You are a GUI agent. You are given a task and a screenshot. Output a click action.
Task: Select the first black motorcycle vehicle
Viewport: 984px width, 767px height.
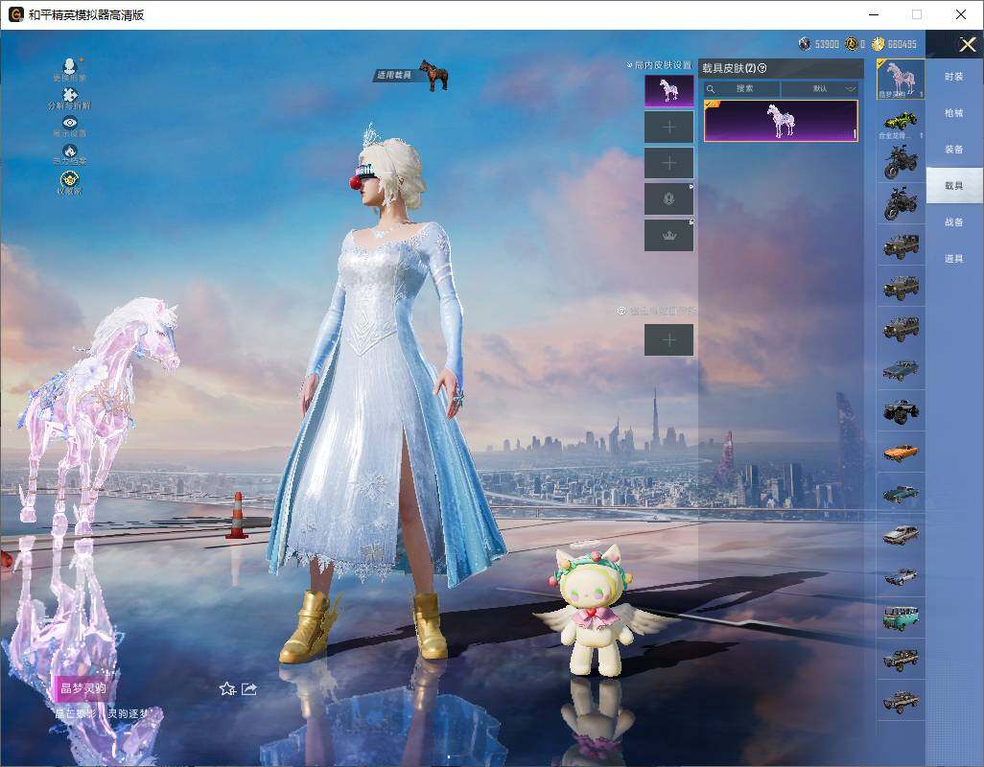click(901, 162)
